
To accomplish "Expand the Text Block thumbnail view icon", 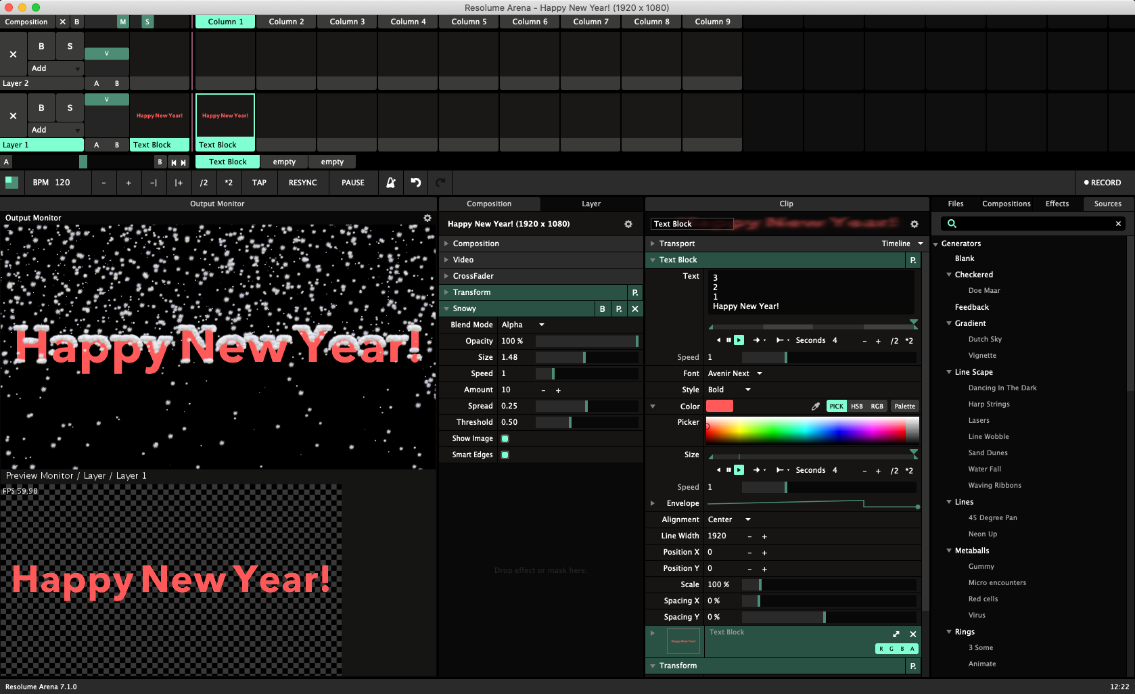I will point(896,634).
